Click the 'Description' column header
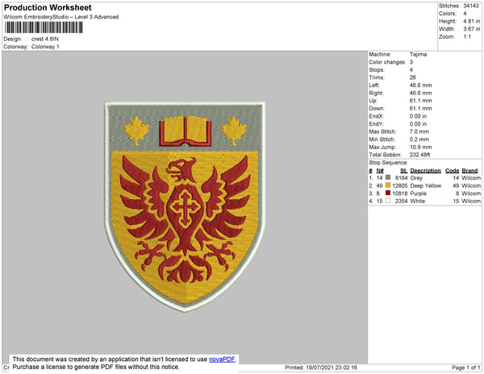This screenshot has height=374, width=484. click(x=426, y=171)
